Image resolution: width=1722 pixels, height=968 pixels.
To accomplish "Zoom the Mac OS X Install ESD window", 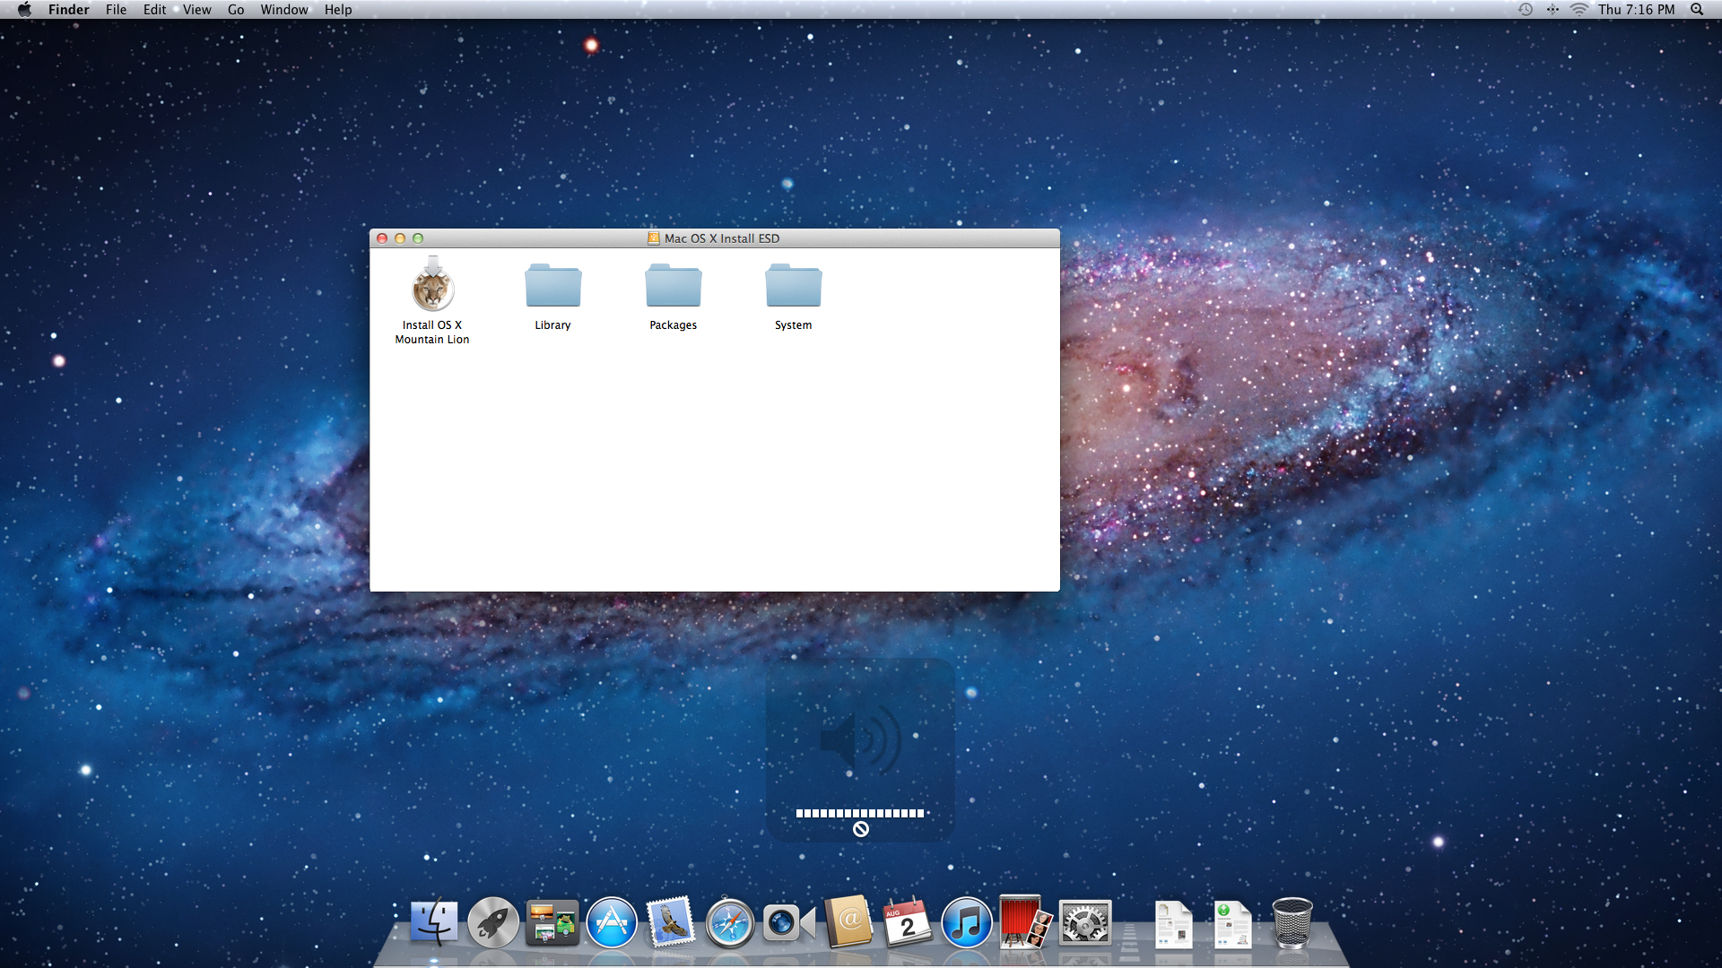I will [x=418, y=238].
